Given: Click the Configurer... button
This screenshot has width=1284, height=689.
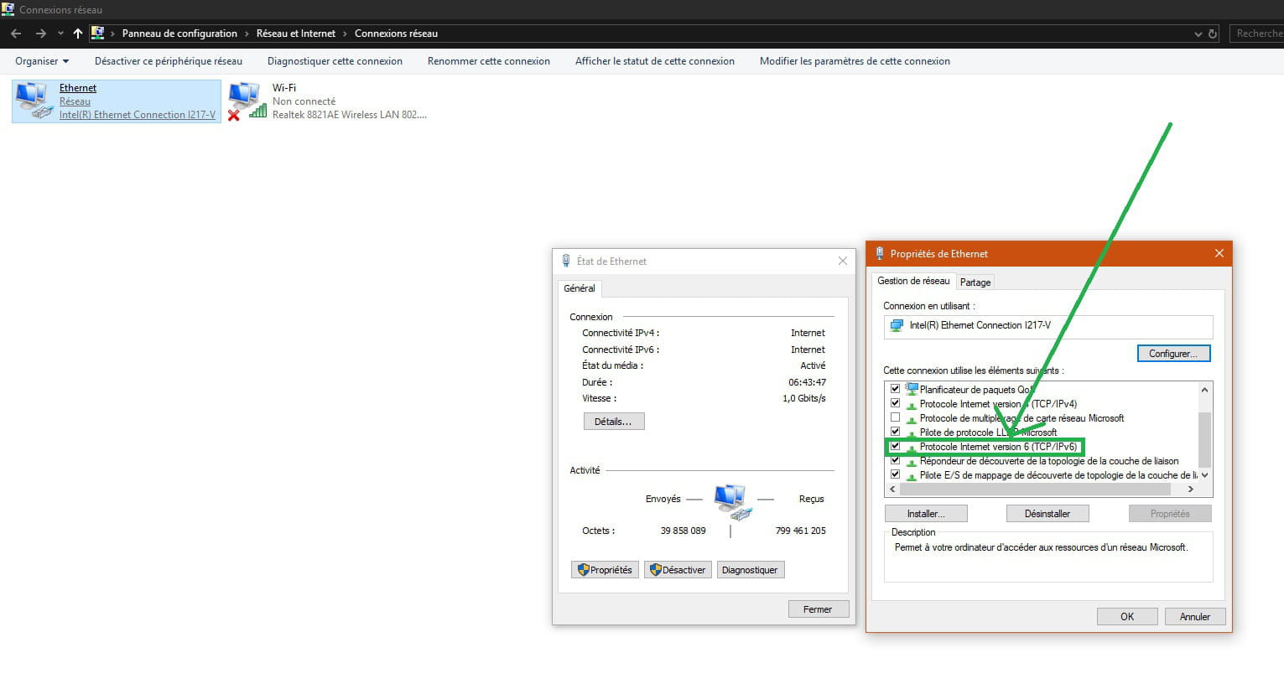Looking at the screenshot, I should coord(1172,354).
